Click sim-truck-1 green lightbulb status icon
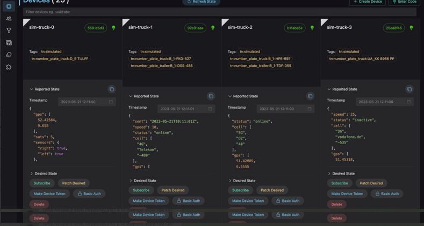Viewport: 424px width, 226px height. tap(213, 28)
